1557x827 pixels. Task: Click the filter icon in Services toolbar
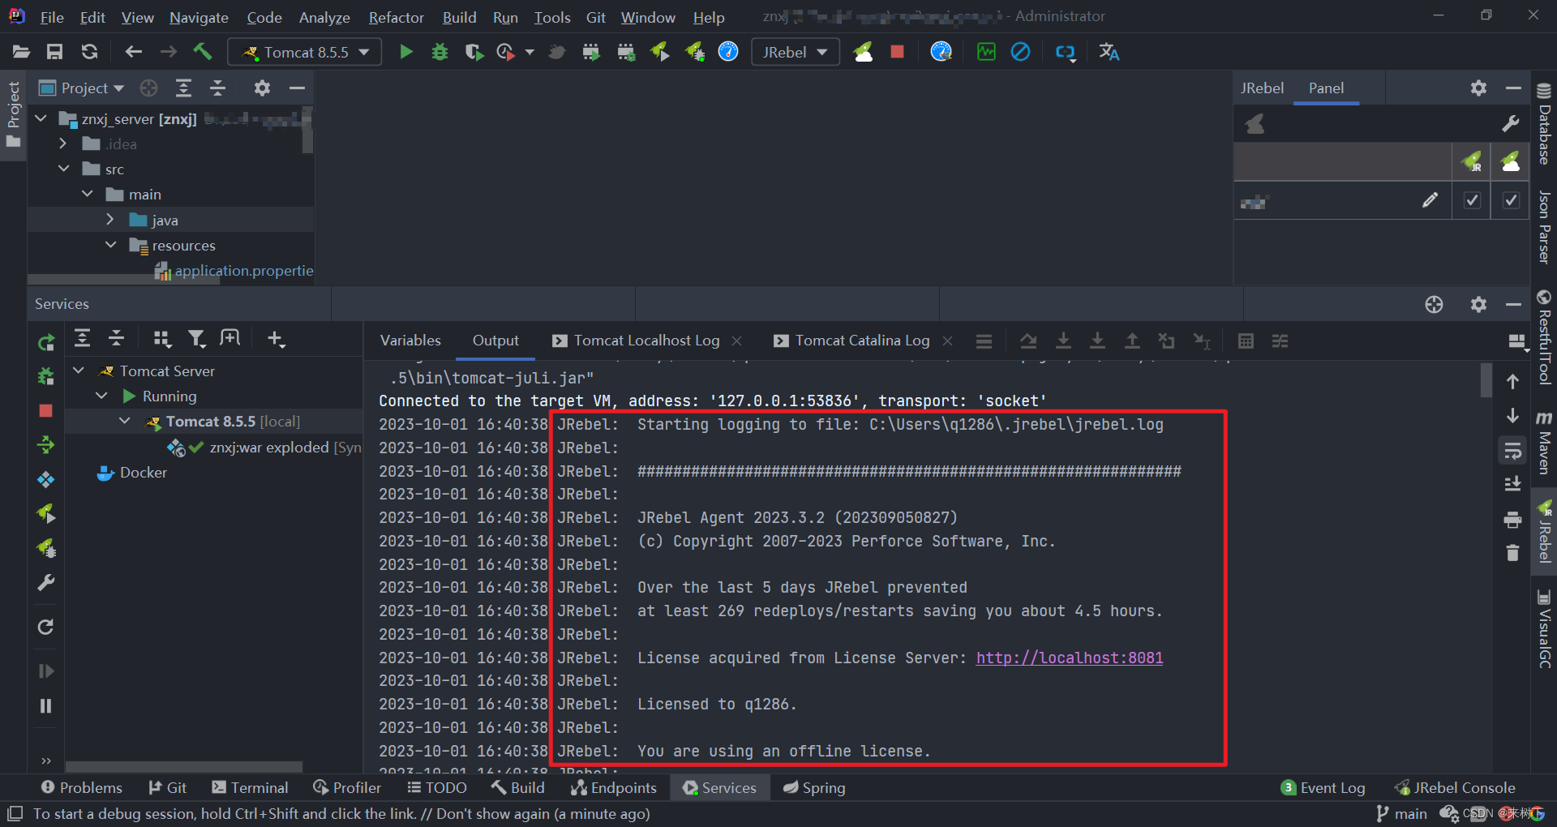pyautogui.click(x=196, y=339)
